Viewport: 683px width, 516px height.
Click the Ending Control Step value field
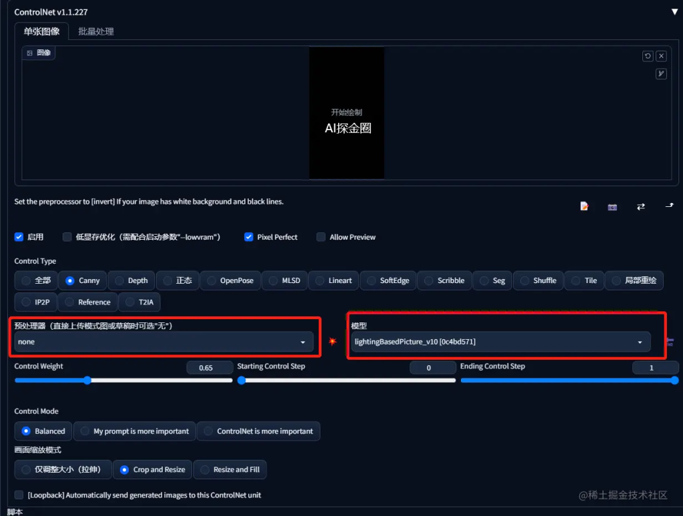click(x=655, y=367)
